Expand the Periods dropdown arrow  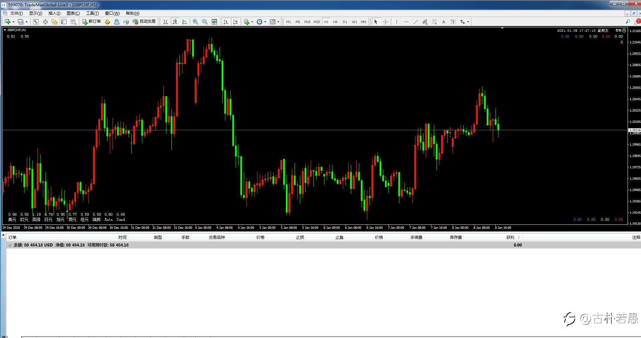(x=265, y=22)
